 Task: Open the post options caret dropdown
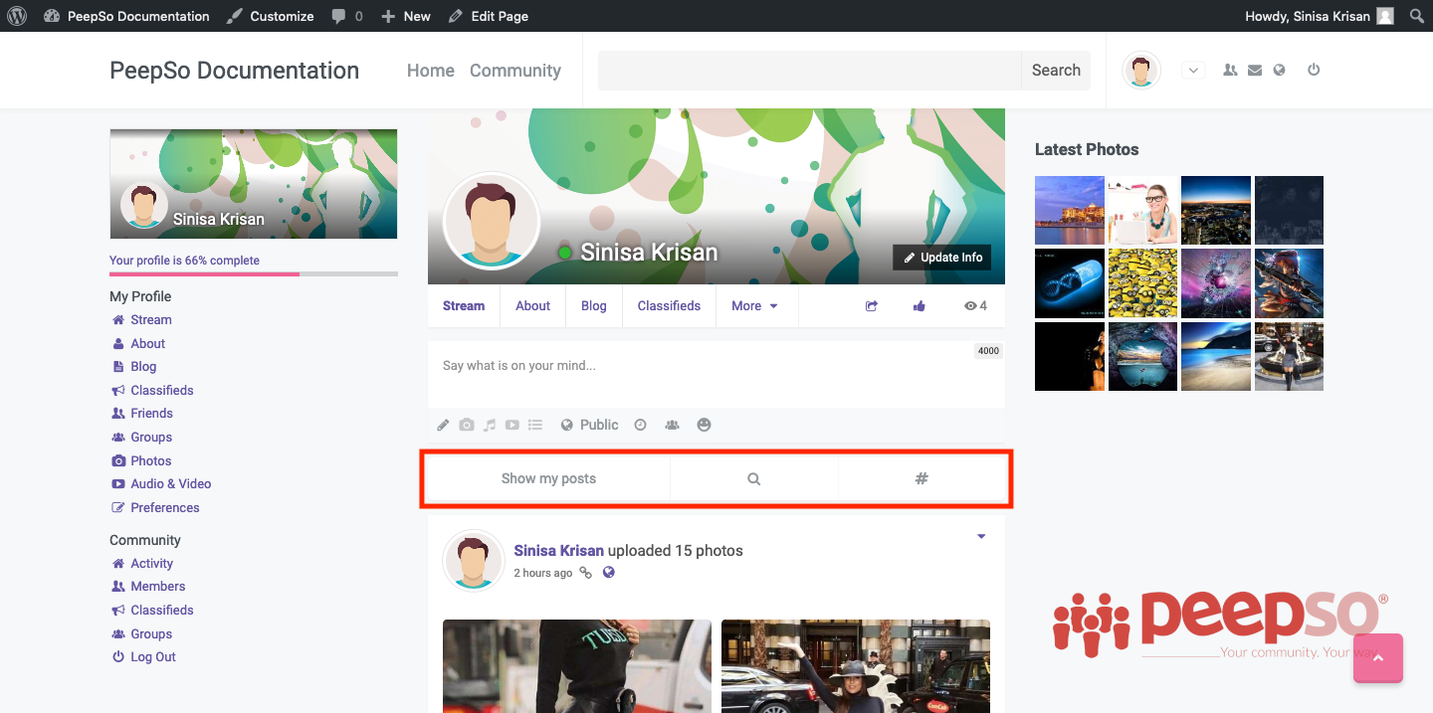[981, 537]
